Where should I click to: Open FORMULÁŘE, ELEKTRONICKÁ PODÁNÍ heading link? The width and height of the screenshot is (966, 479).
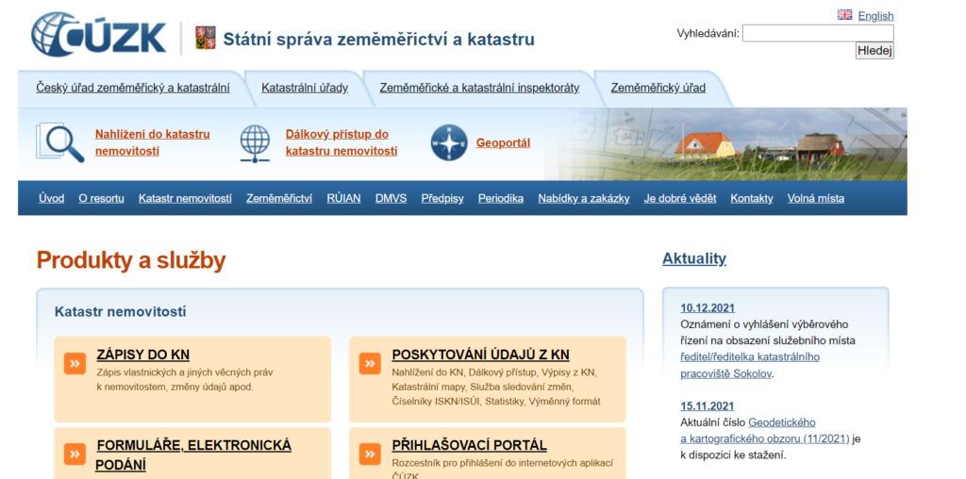192,454
